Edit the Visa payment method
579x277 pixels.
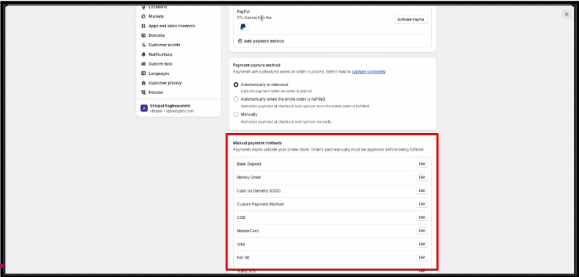click(422, 244)
